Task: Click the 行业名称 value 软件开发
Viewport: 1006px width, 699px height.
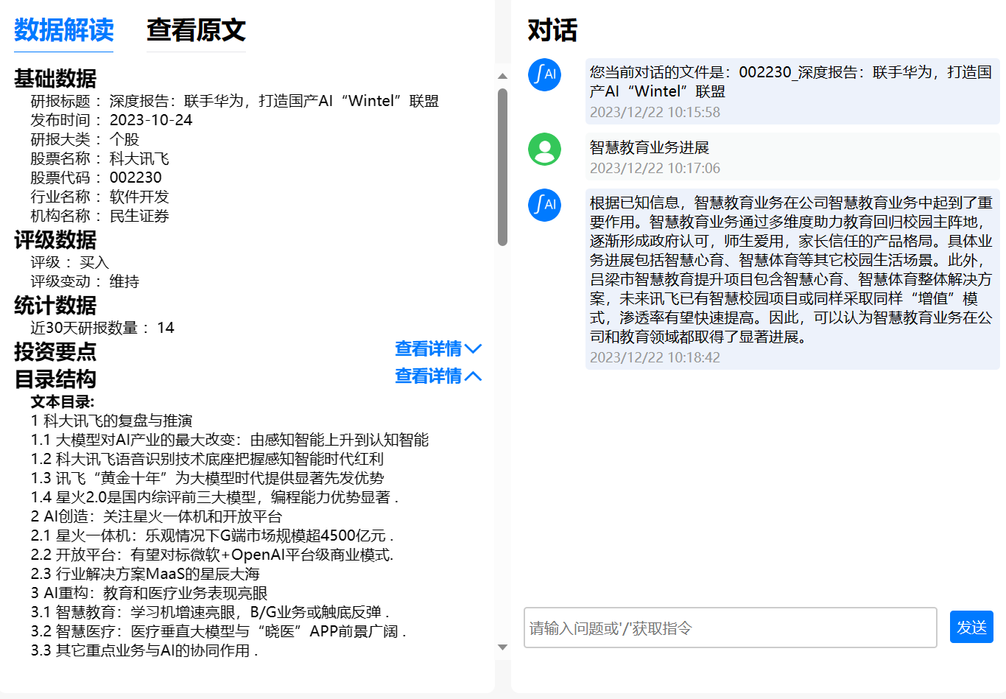Action: pyautogui.click(x=139, y=197)
